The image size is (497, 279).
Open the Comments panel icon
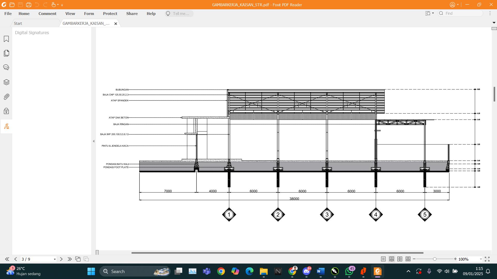[6, 67]
